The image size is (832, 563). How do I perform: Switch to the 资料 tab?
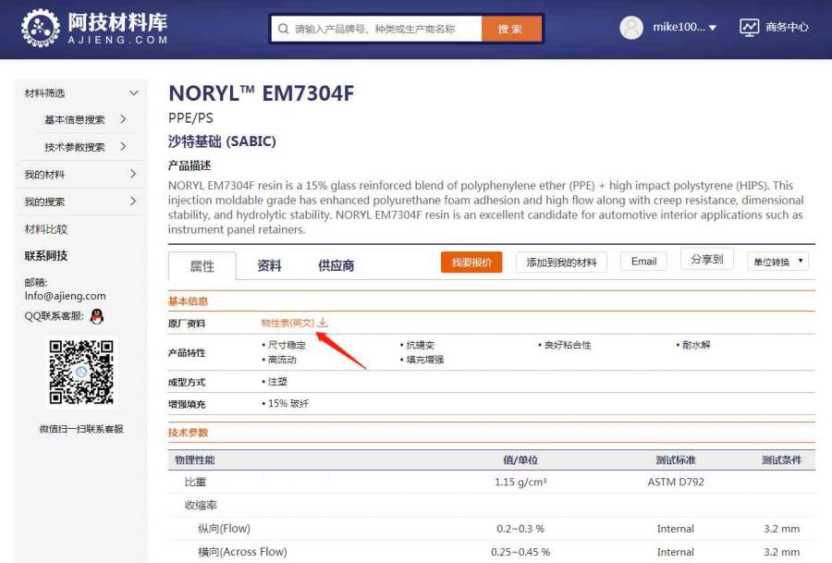[269, 265]
